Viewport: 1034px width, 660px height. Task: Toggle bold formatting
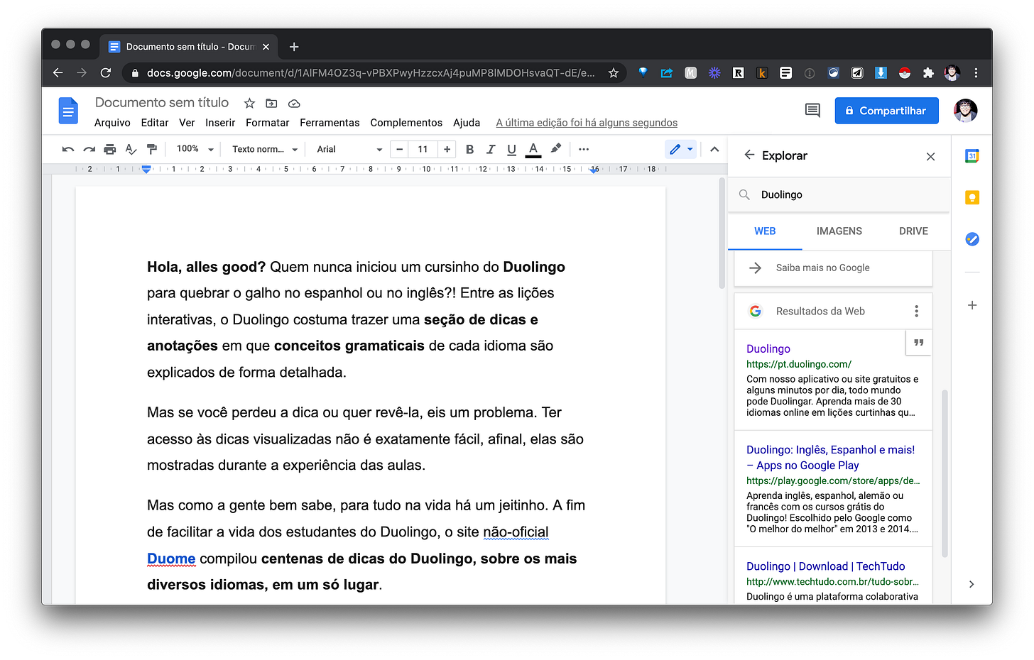tap(469, 149)
